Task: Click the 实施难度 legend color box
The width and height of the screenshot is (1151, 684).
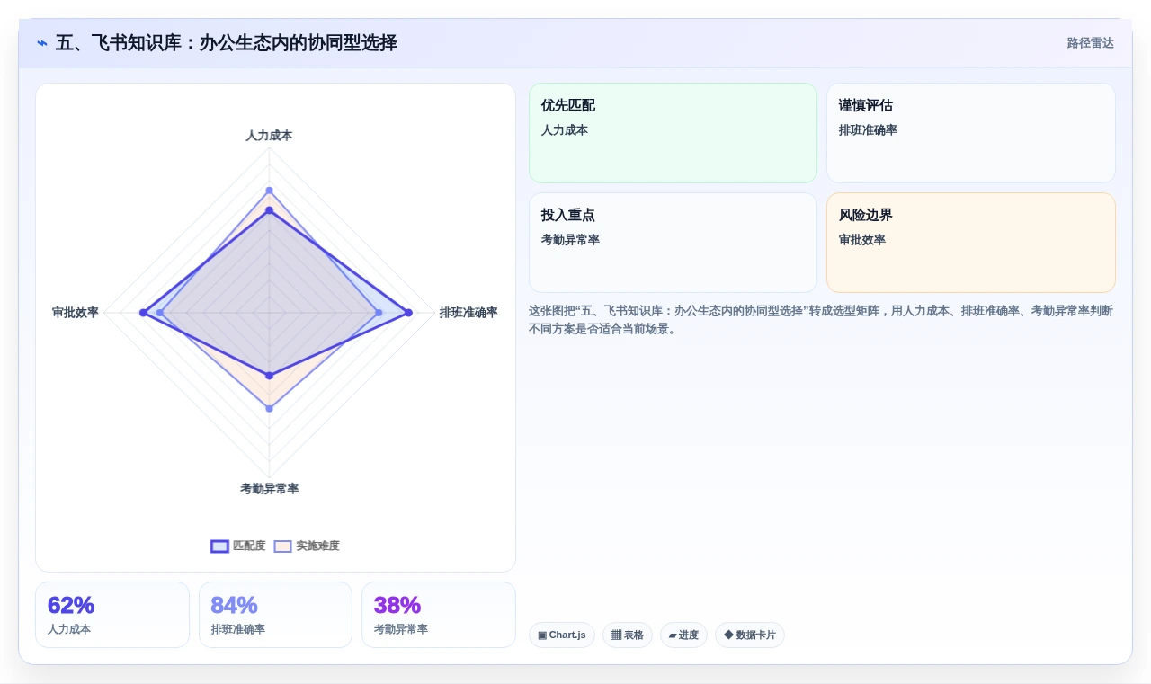Action: [283, 546]
